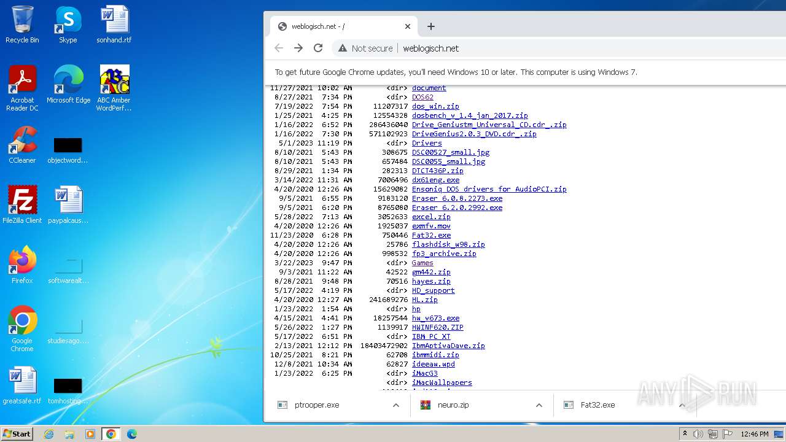Open the document directory link
Viewport: 786px width, 442px height.
[x=429, y=88]
